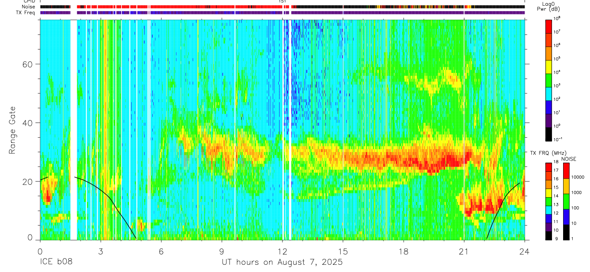Click the blue segment of the NOISE colorbar

coord(566,217)
